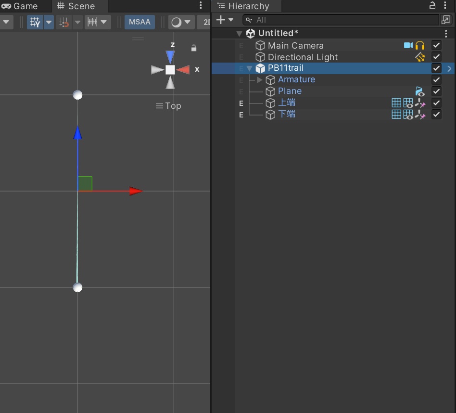
Task: Toggle the scene grid visibility button
Action: (35, 22)
